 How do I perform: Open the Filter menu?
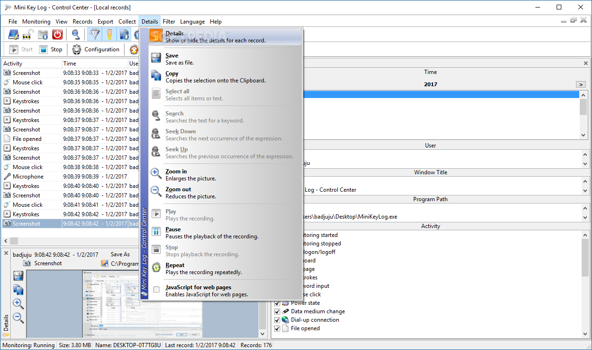coord(169,22)
